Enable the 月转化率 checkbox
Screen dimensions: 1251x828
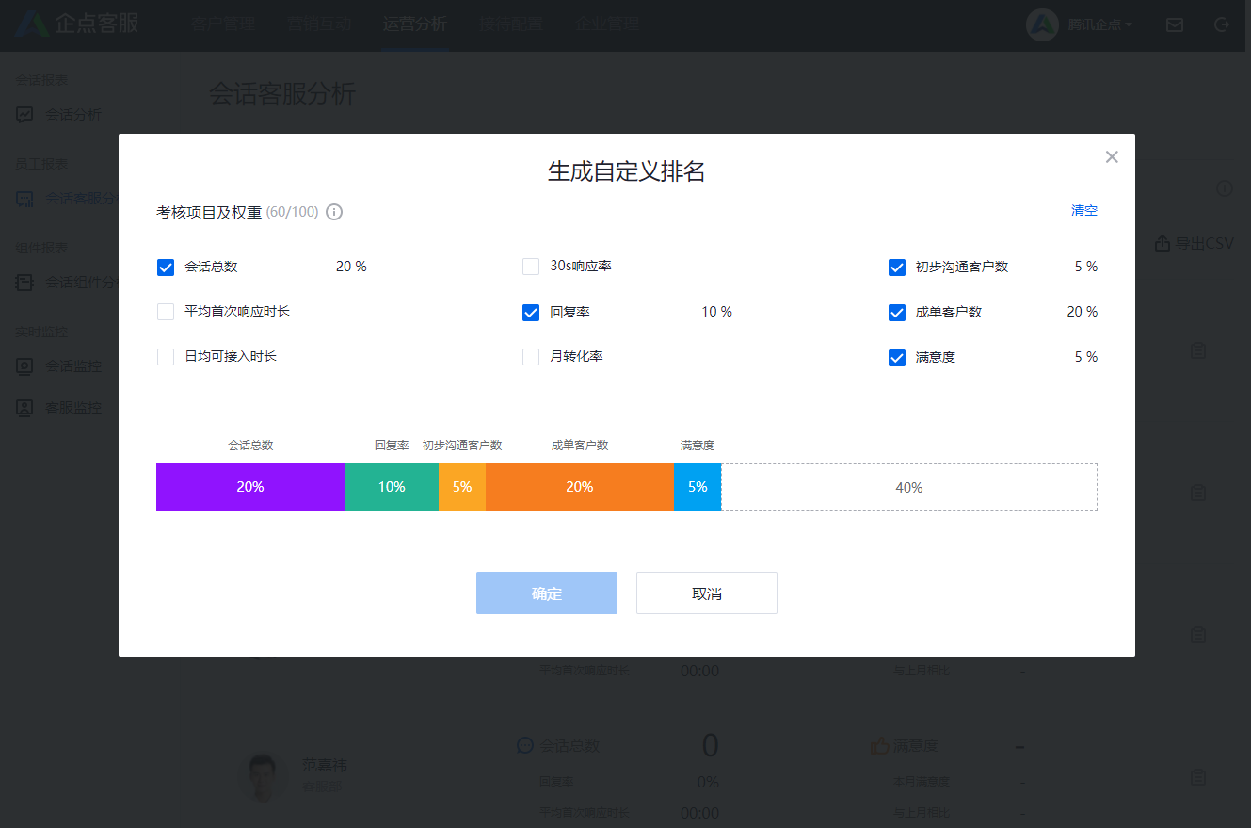click(x=531, y=357)
